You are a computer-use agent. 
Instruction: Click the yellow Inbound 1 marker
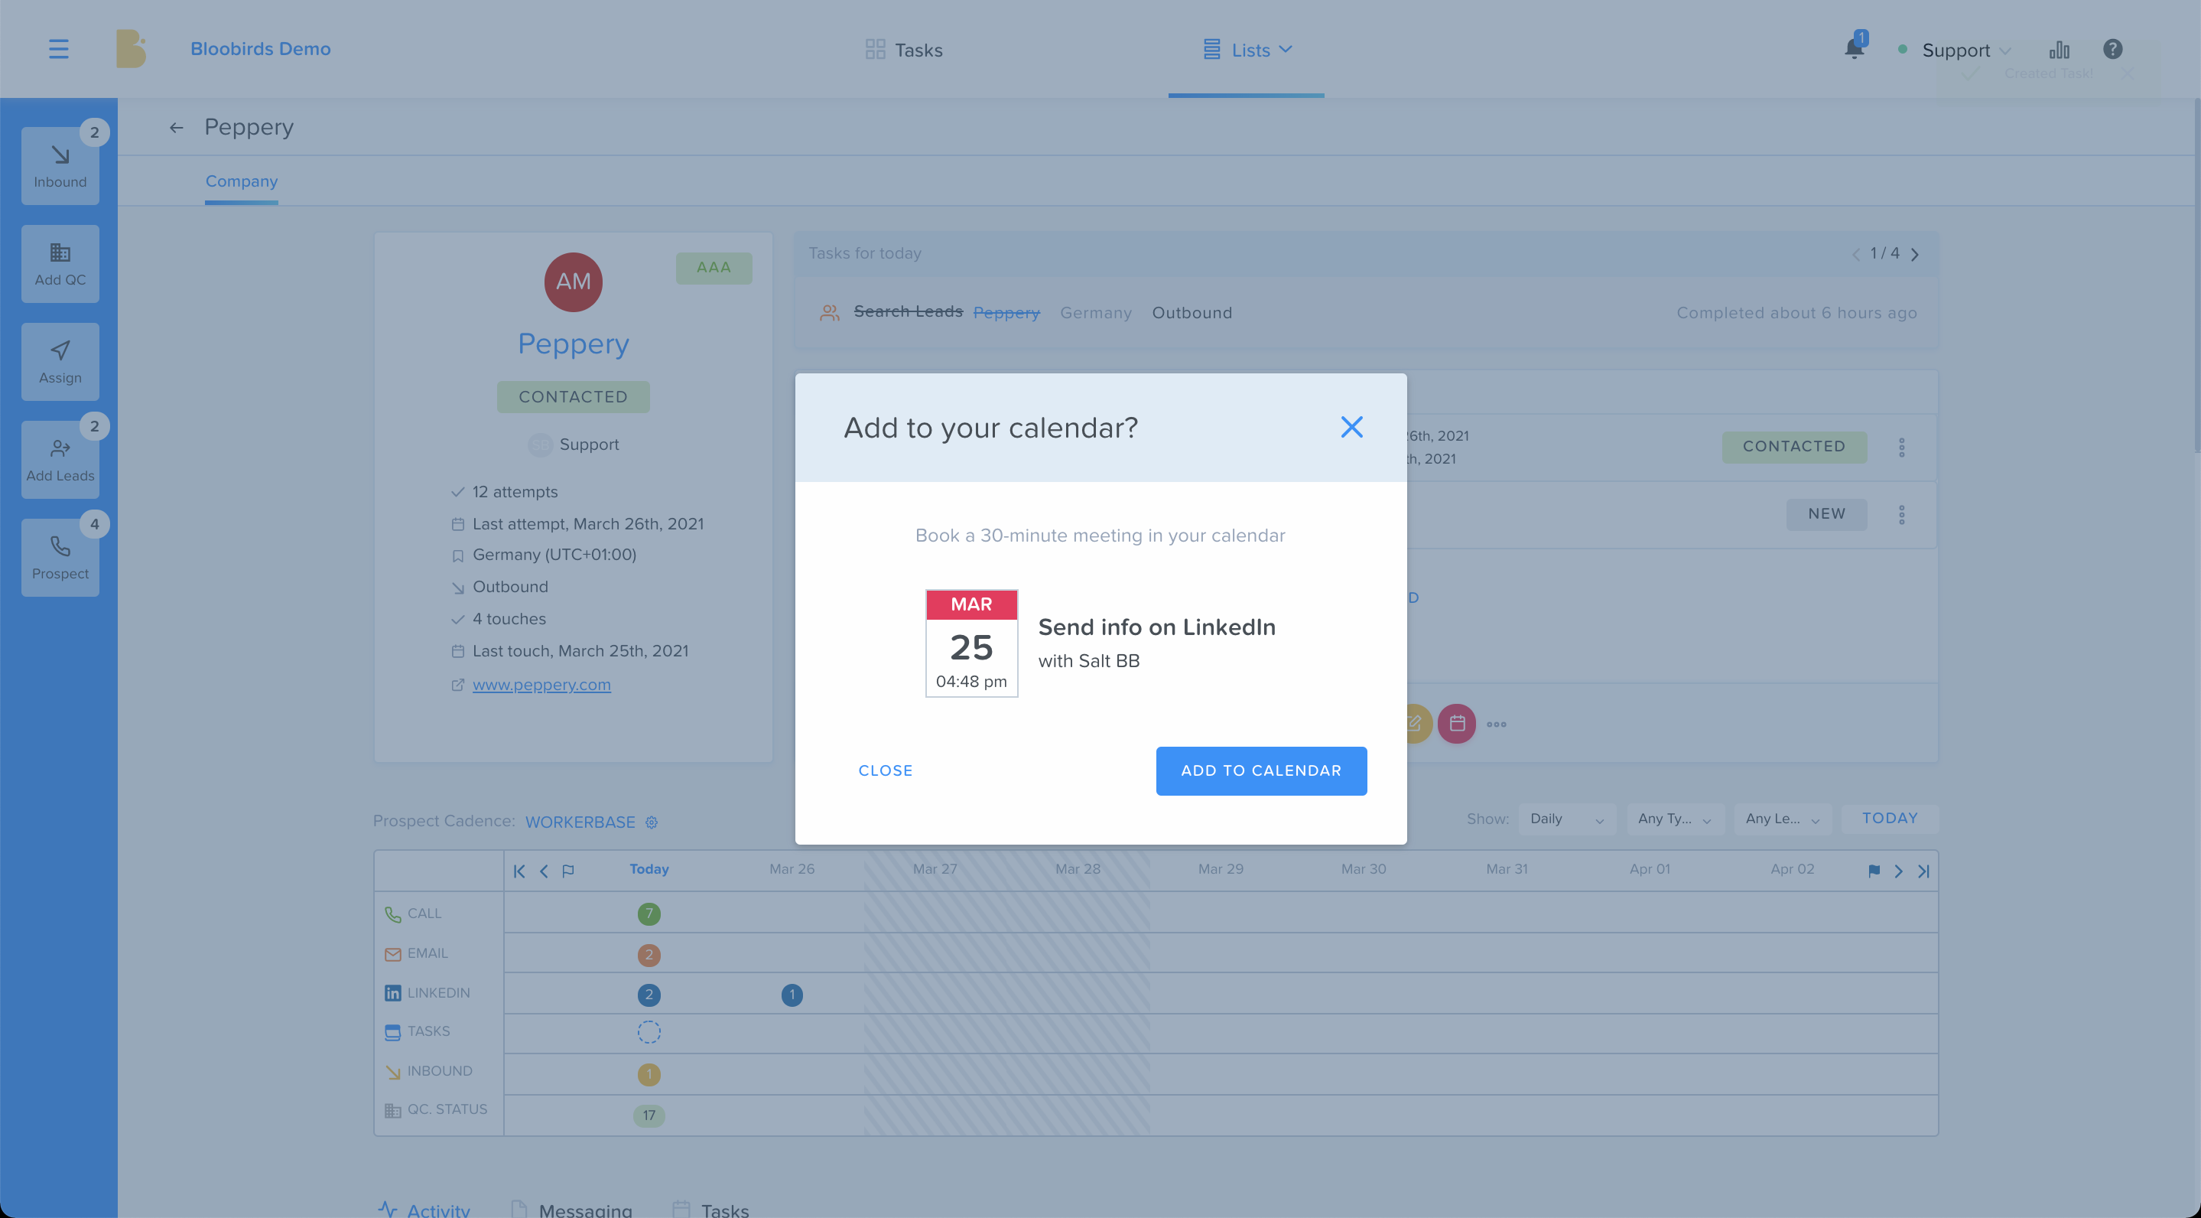[649, 1073]
